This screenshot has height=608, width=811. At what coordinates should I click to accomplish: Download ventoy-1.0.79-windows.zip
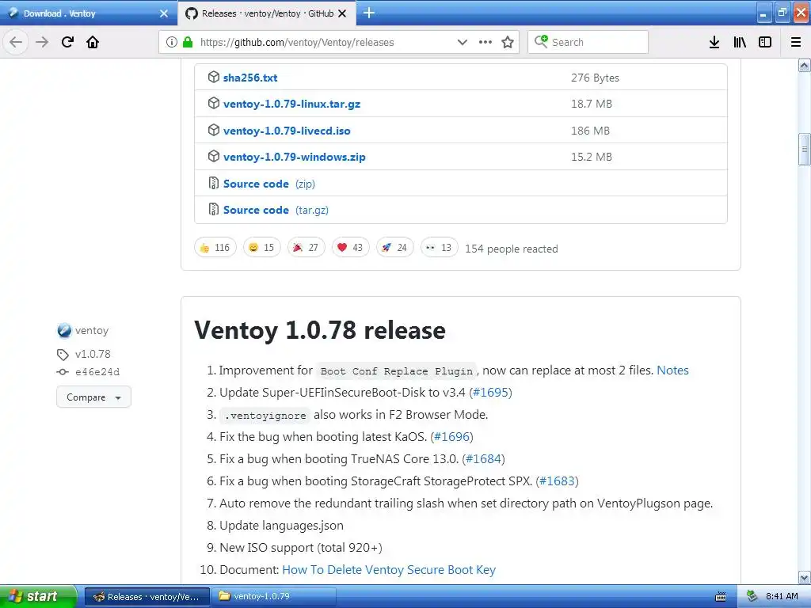tap(295, 157)
